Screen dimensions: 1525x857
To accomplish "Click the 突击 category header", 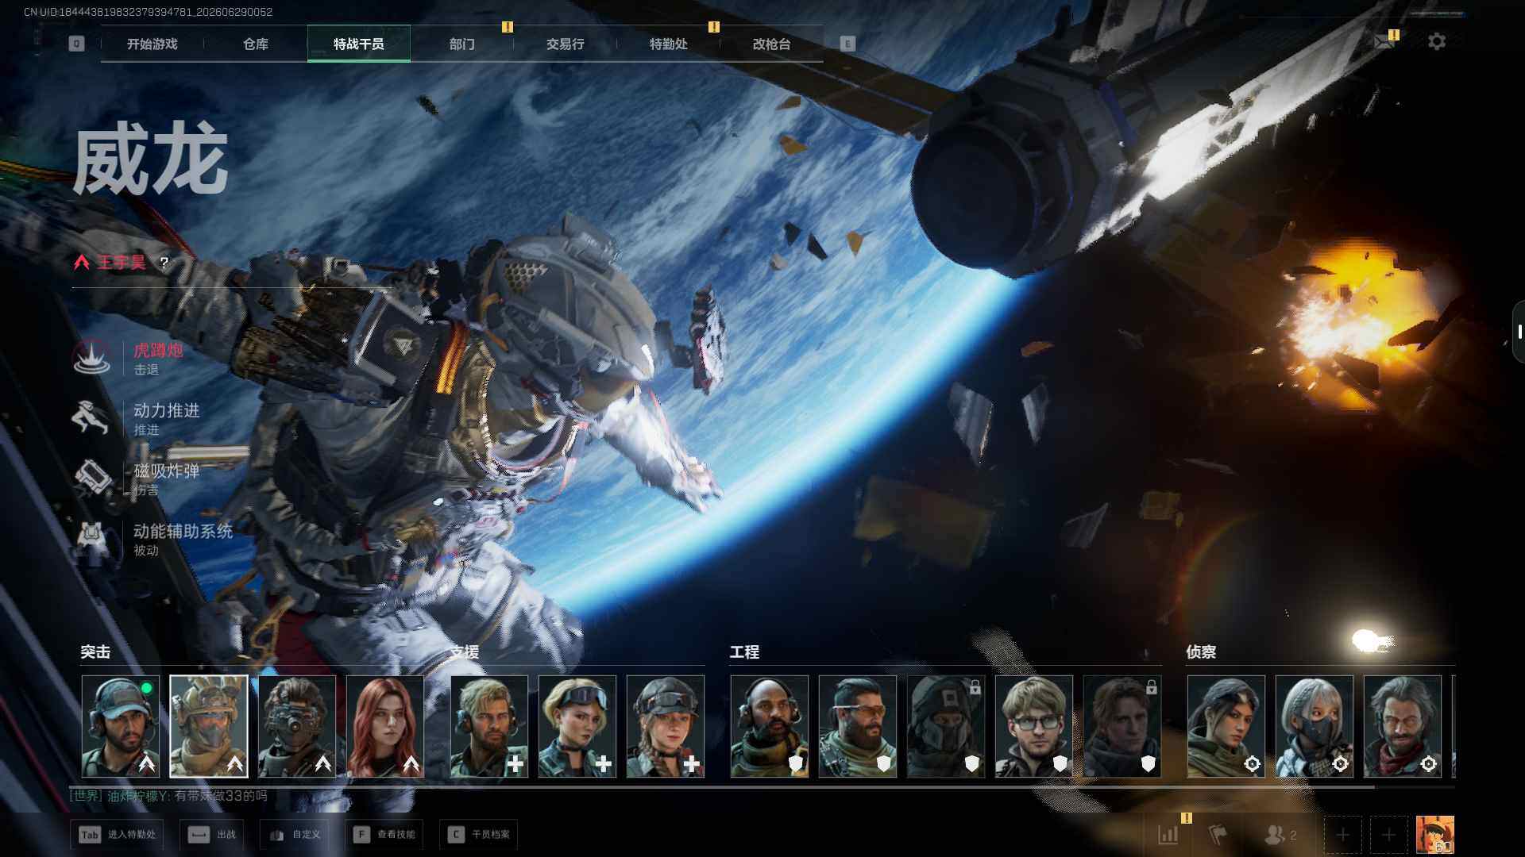I will click(x=95, y=652).
